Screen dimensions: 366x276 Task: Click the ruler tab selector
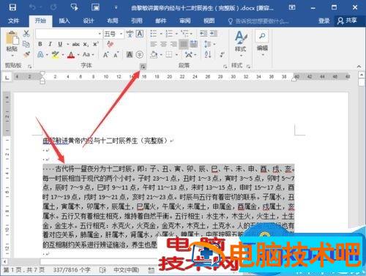(x=7, y=78)
